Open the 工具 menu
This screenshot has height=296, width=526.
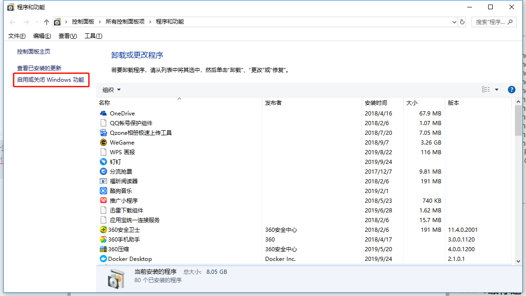pyautogui.click(x=93, y=36)
